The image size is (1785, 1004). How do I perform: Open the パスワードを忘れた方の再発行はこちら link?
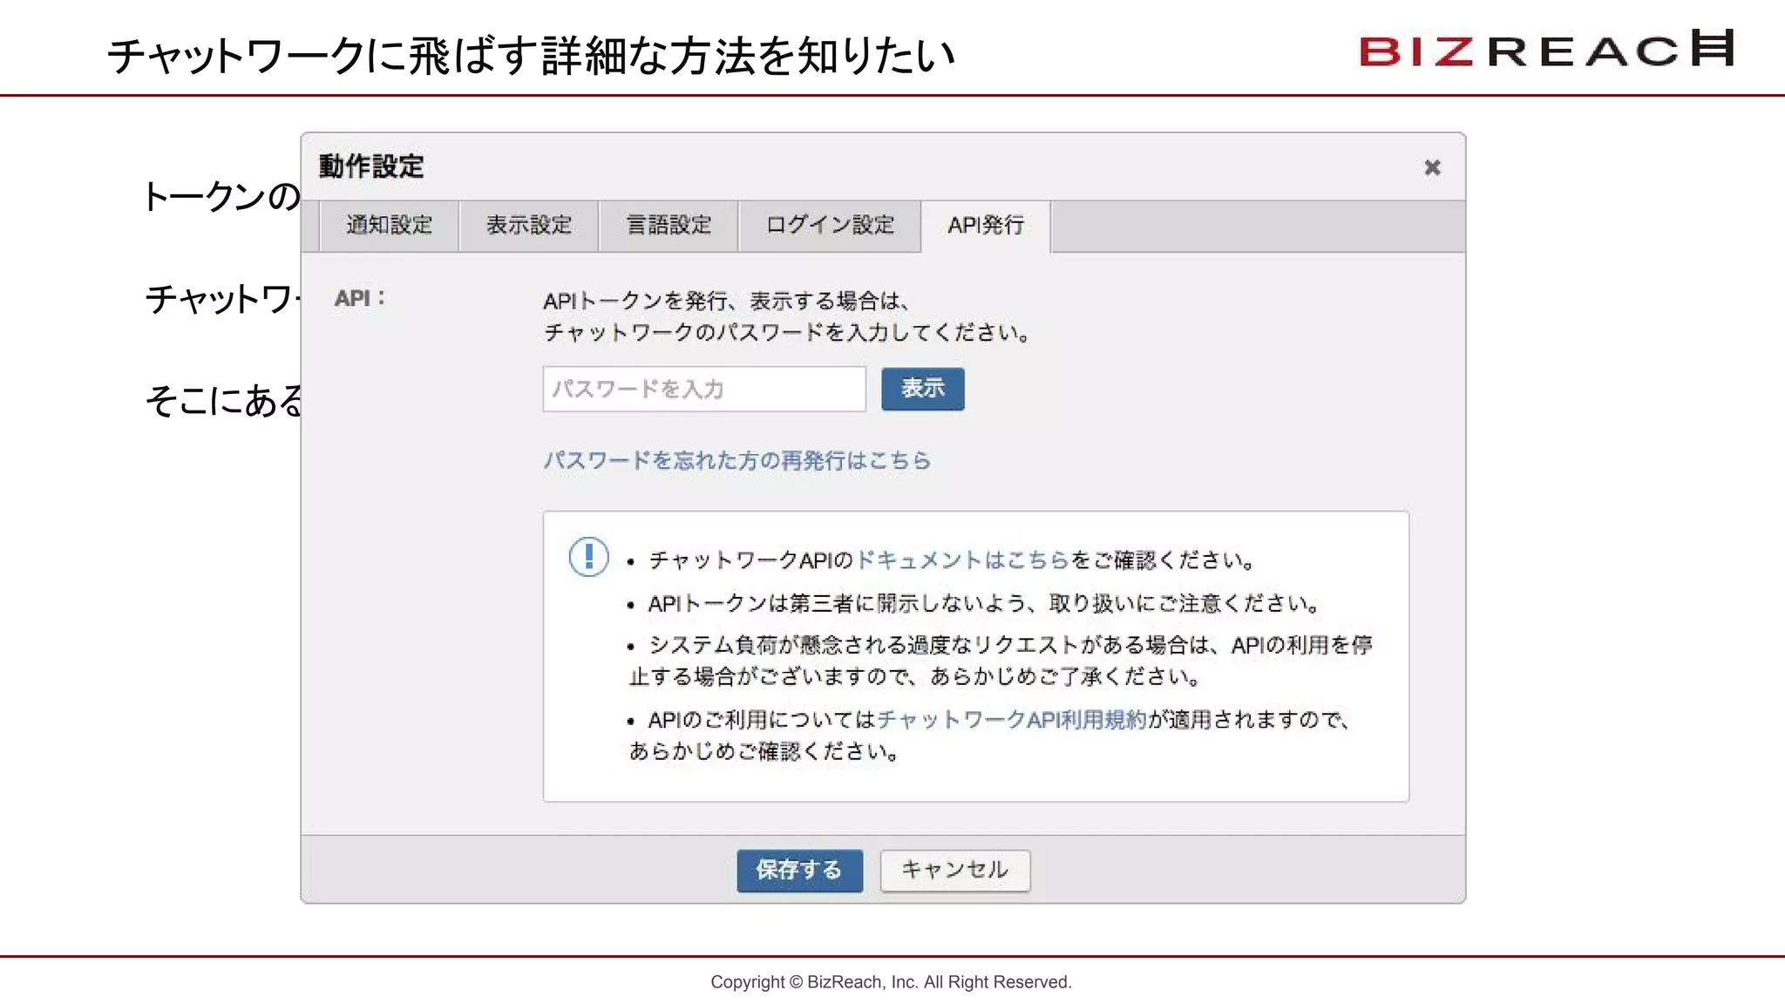(x=737, y=460)
